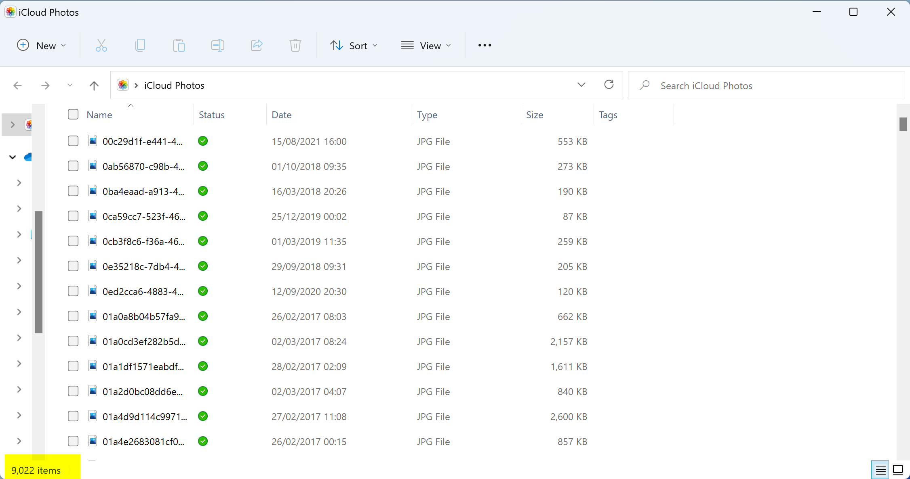
Task: Sort files by the Size column
Action: coord(534,115)
